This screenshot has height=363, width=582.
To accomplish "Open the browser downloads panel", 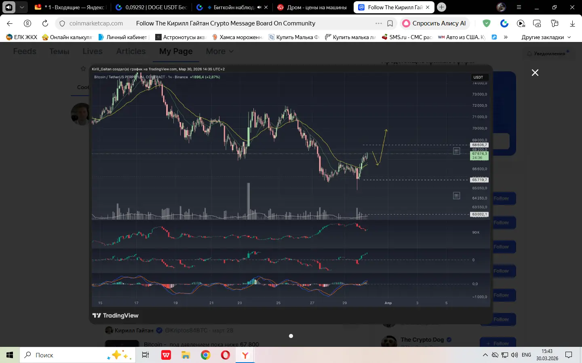I will (572, 23).
